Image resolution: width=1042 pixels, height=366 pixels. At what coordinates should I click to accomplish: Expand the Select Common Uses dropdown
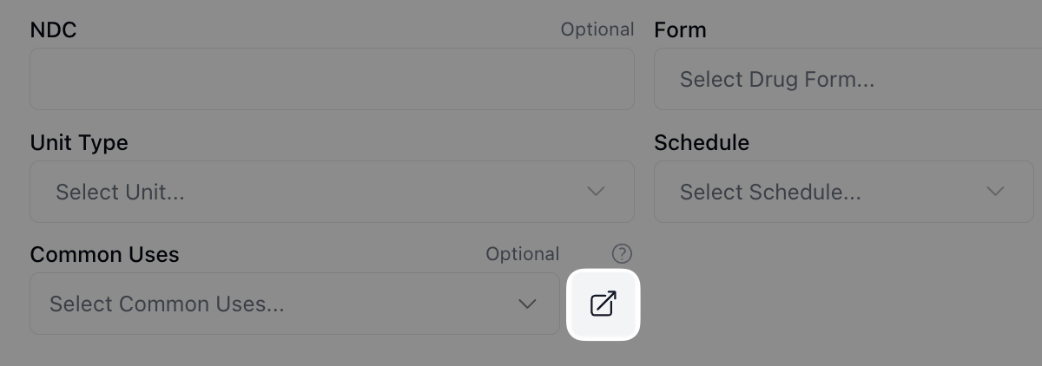(294, 304)
